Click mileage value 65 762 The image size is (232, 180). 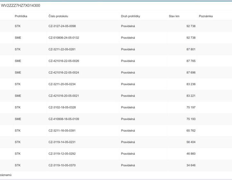pos(191,130)
